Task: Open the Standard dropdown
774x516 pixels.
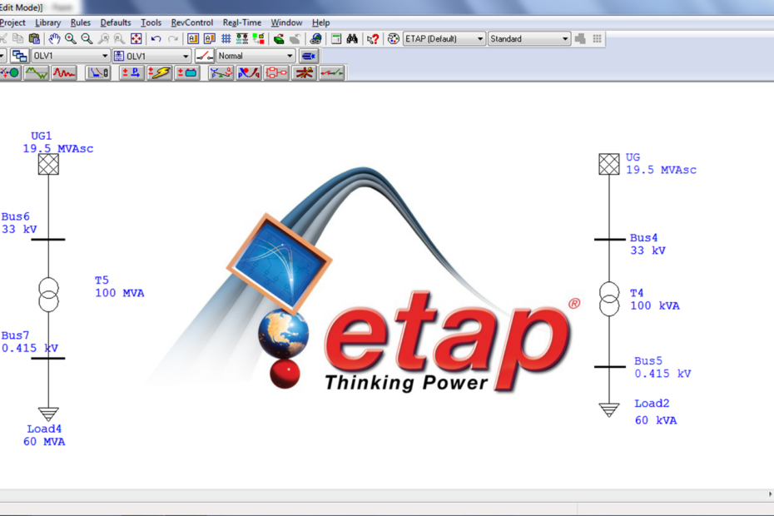Action: (529, 38)
